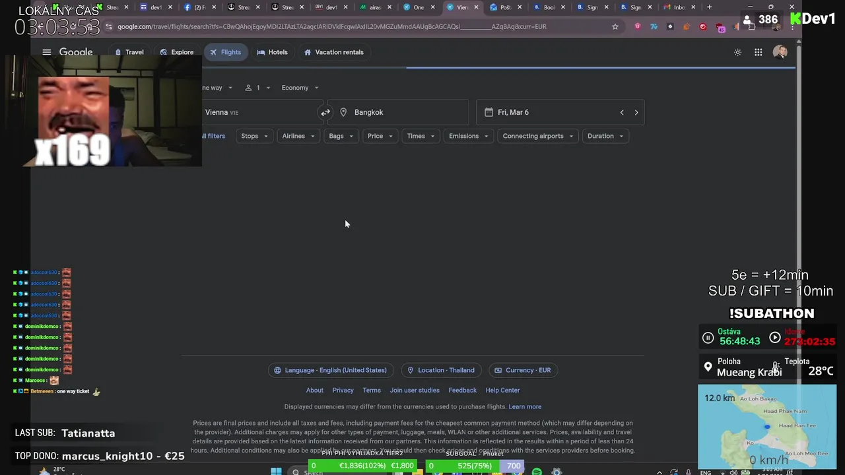Open the About link
This screenshot has width=845, height=475.
pyautogui.click(x=315, y=390)
